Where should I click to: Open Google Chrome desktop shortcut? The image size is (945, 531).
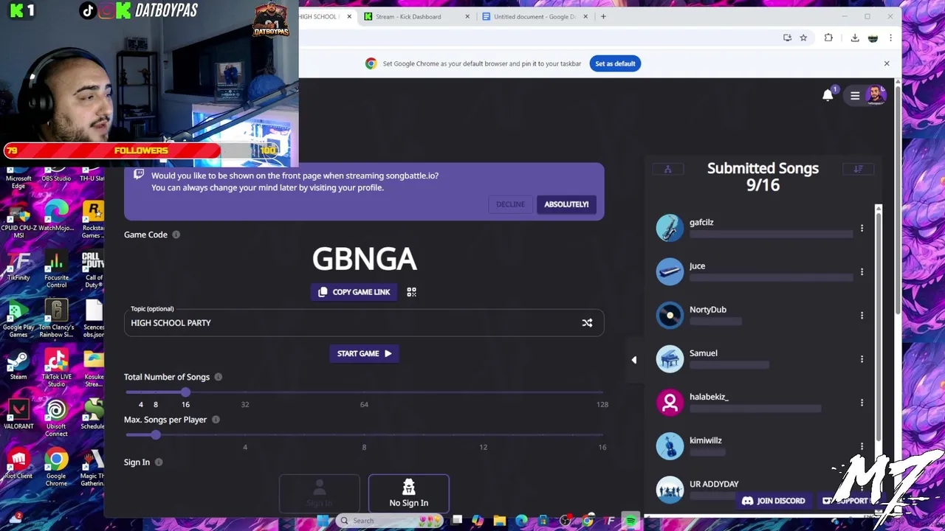(56, 467)
